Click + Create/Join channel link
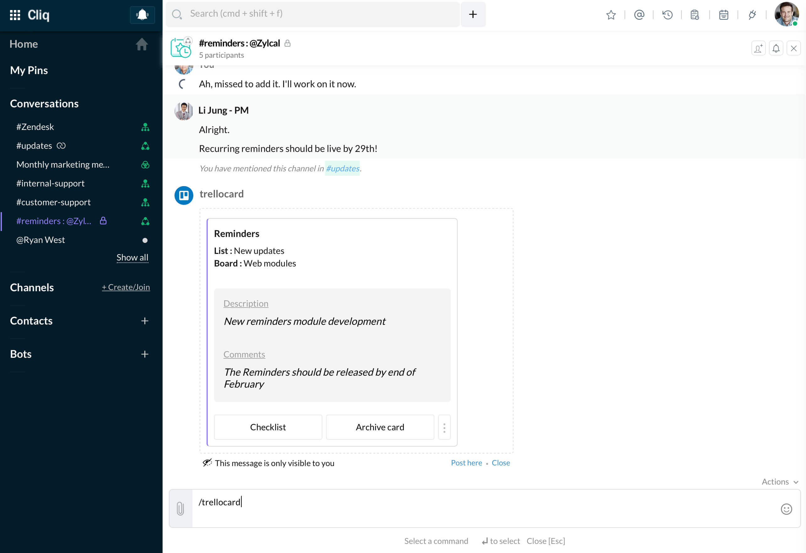 [x=126, y=287]
